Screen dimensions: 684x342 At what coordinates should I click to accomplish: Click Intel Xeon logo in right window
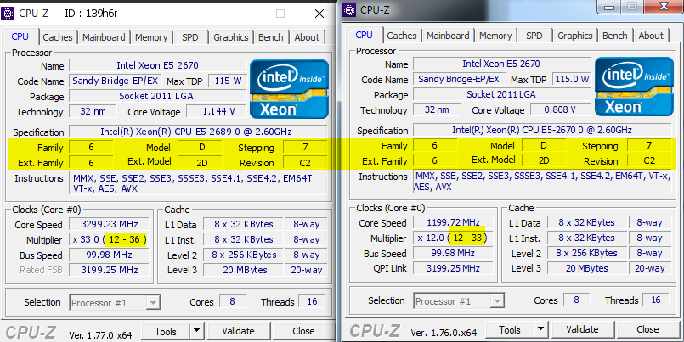pyautogui.click(x=634, y=87)
